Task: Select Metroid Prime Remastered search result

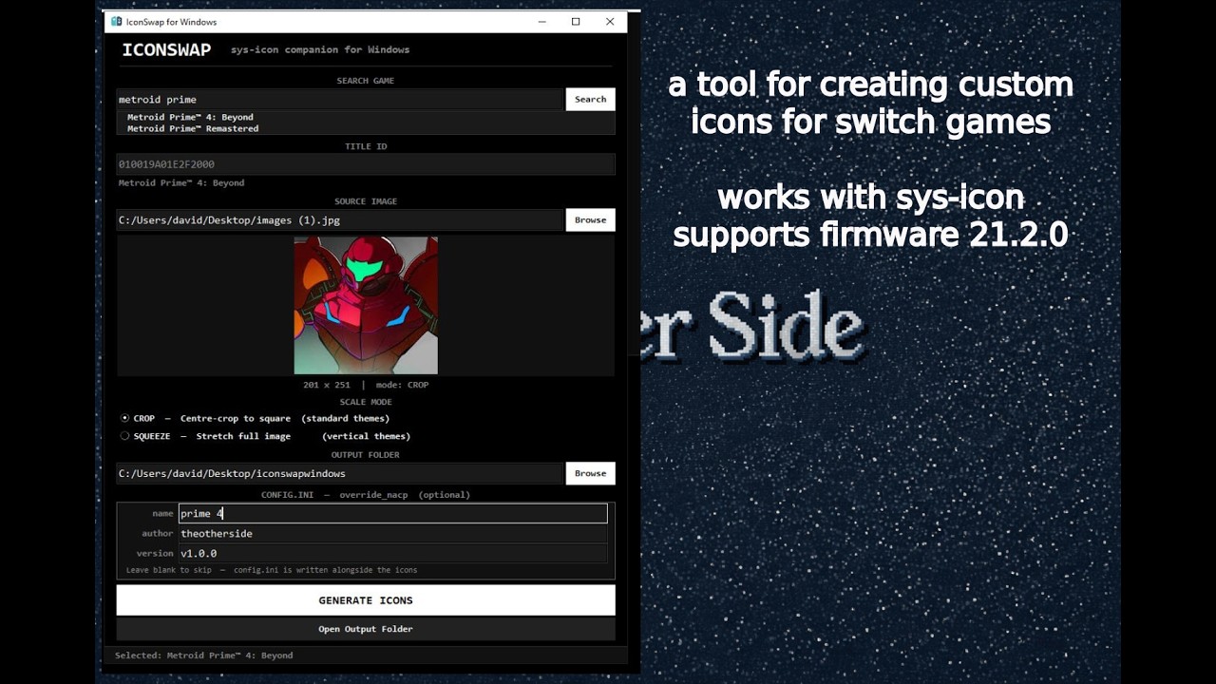Action: [x=193, y=128]
